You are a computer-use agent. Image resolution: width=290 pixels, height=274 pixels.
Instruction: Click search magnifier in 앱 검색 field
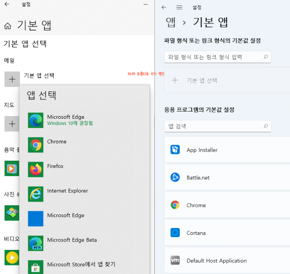[266, 126]
